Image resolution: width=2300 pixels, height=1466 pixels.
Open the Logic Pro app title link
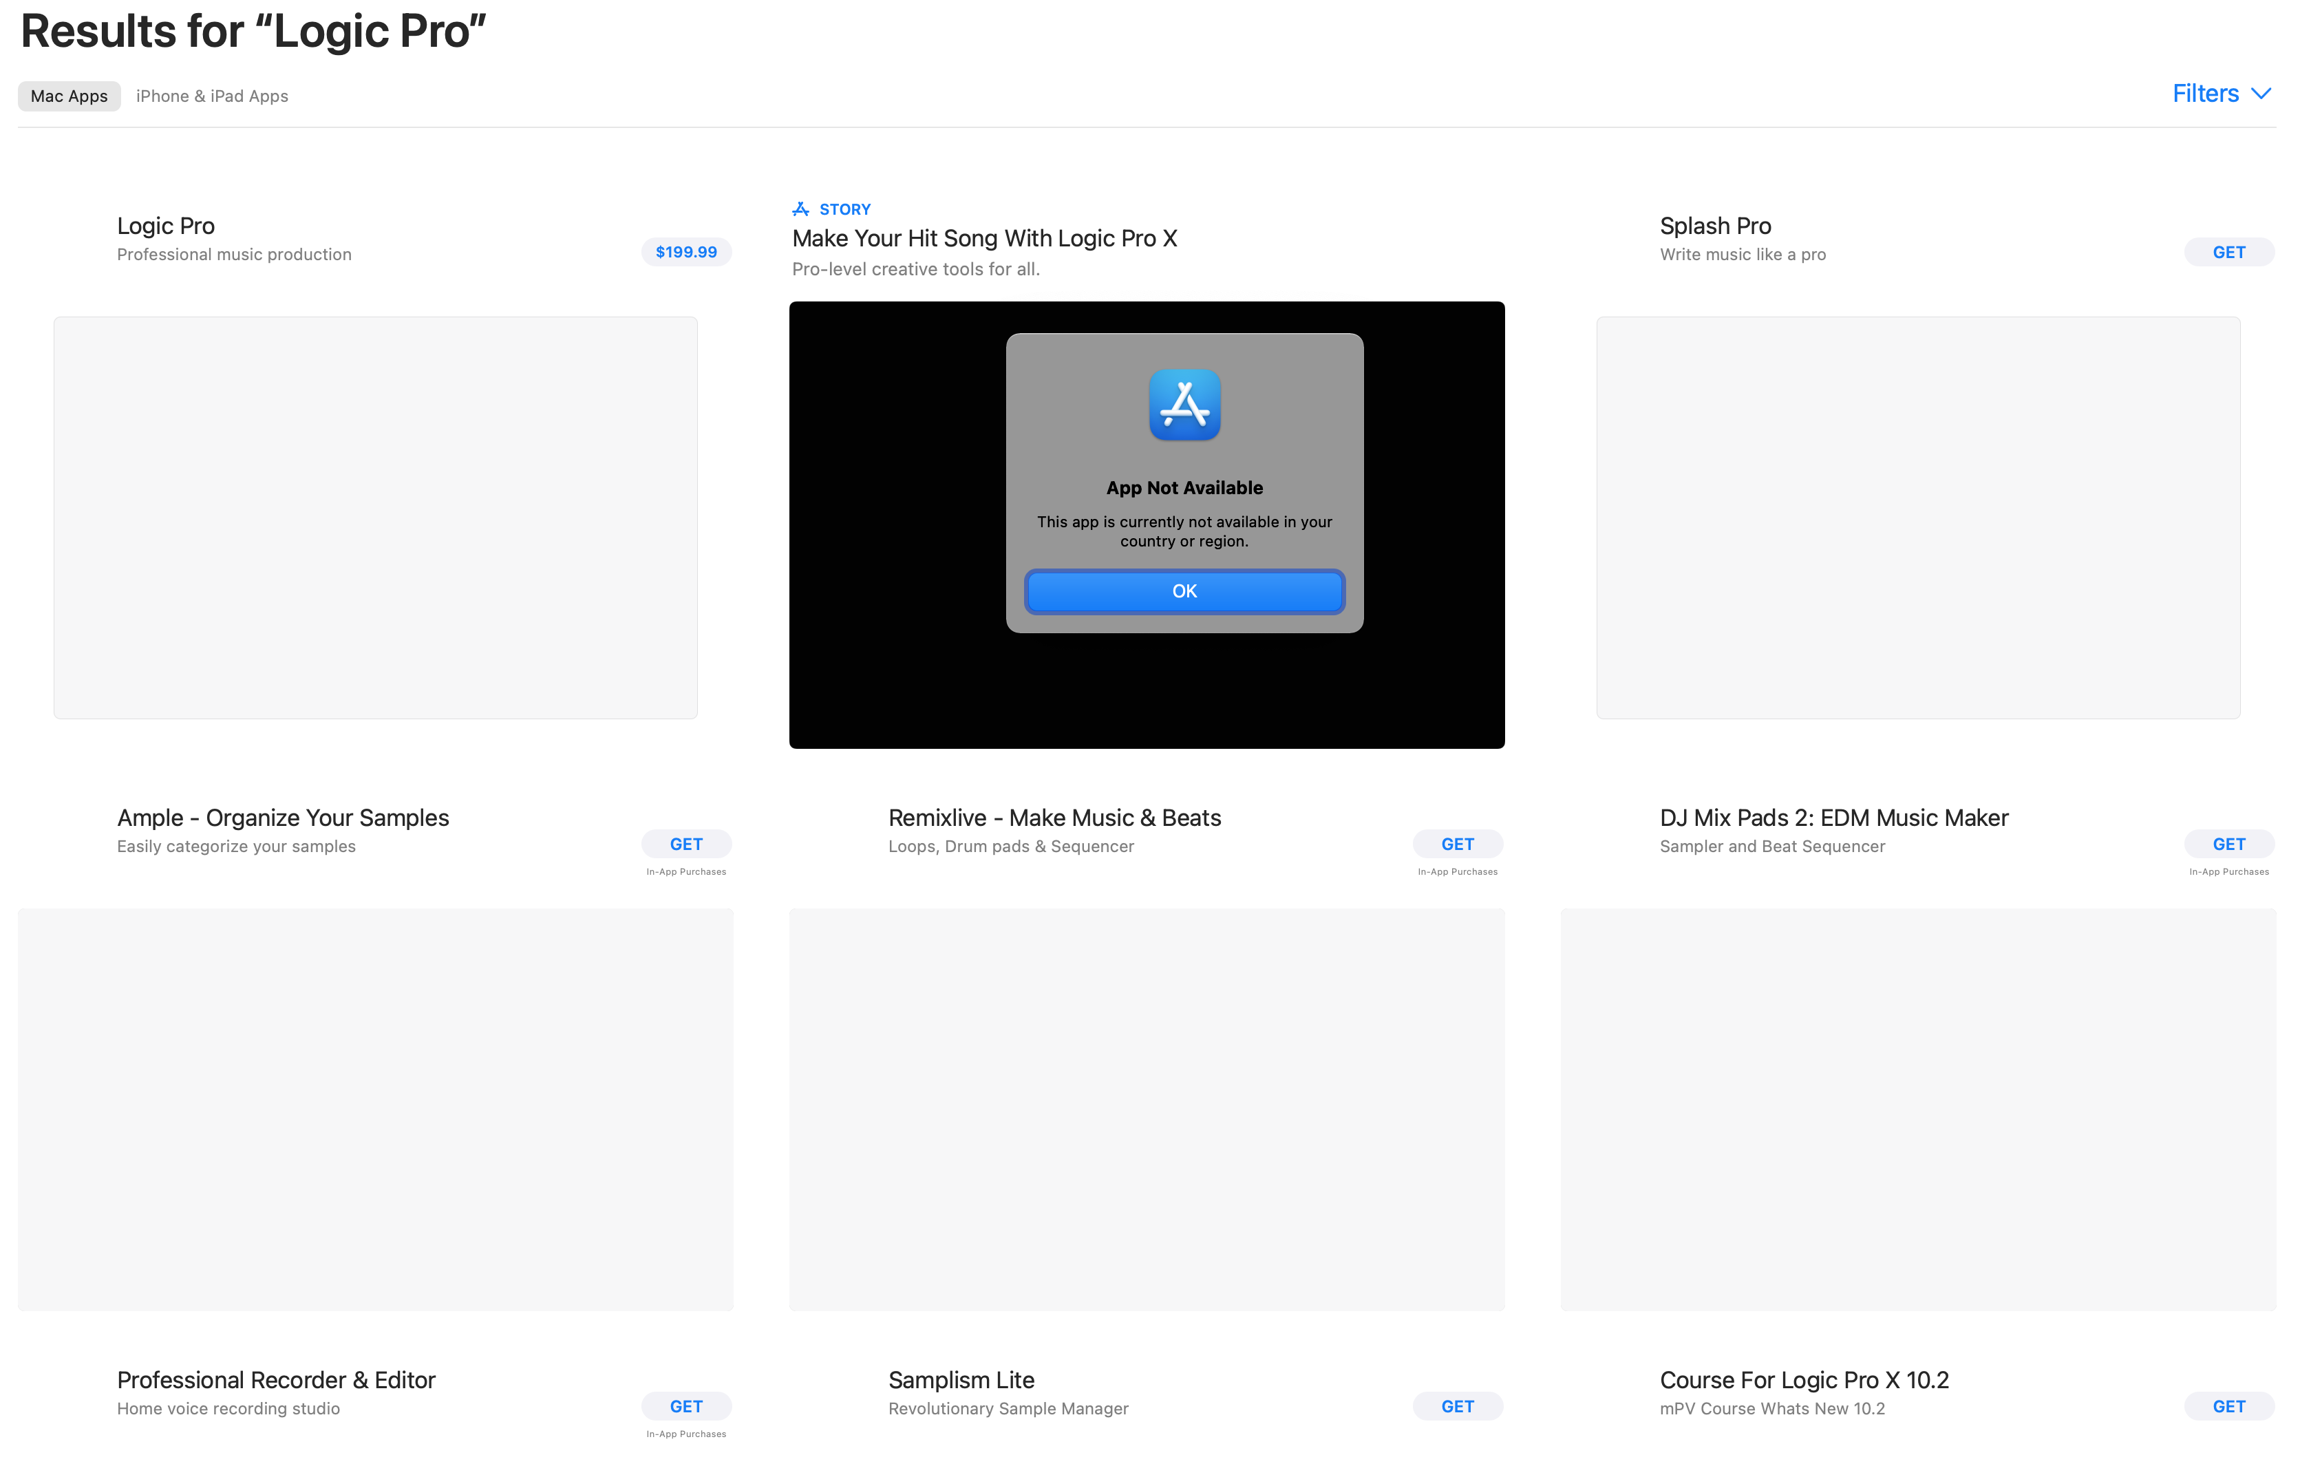165,226
